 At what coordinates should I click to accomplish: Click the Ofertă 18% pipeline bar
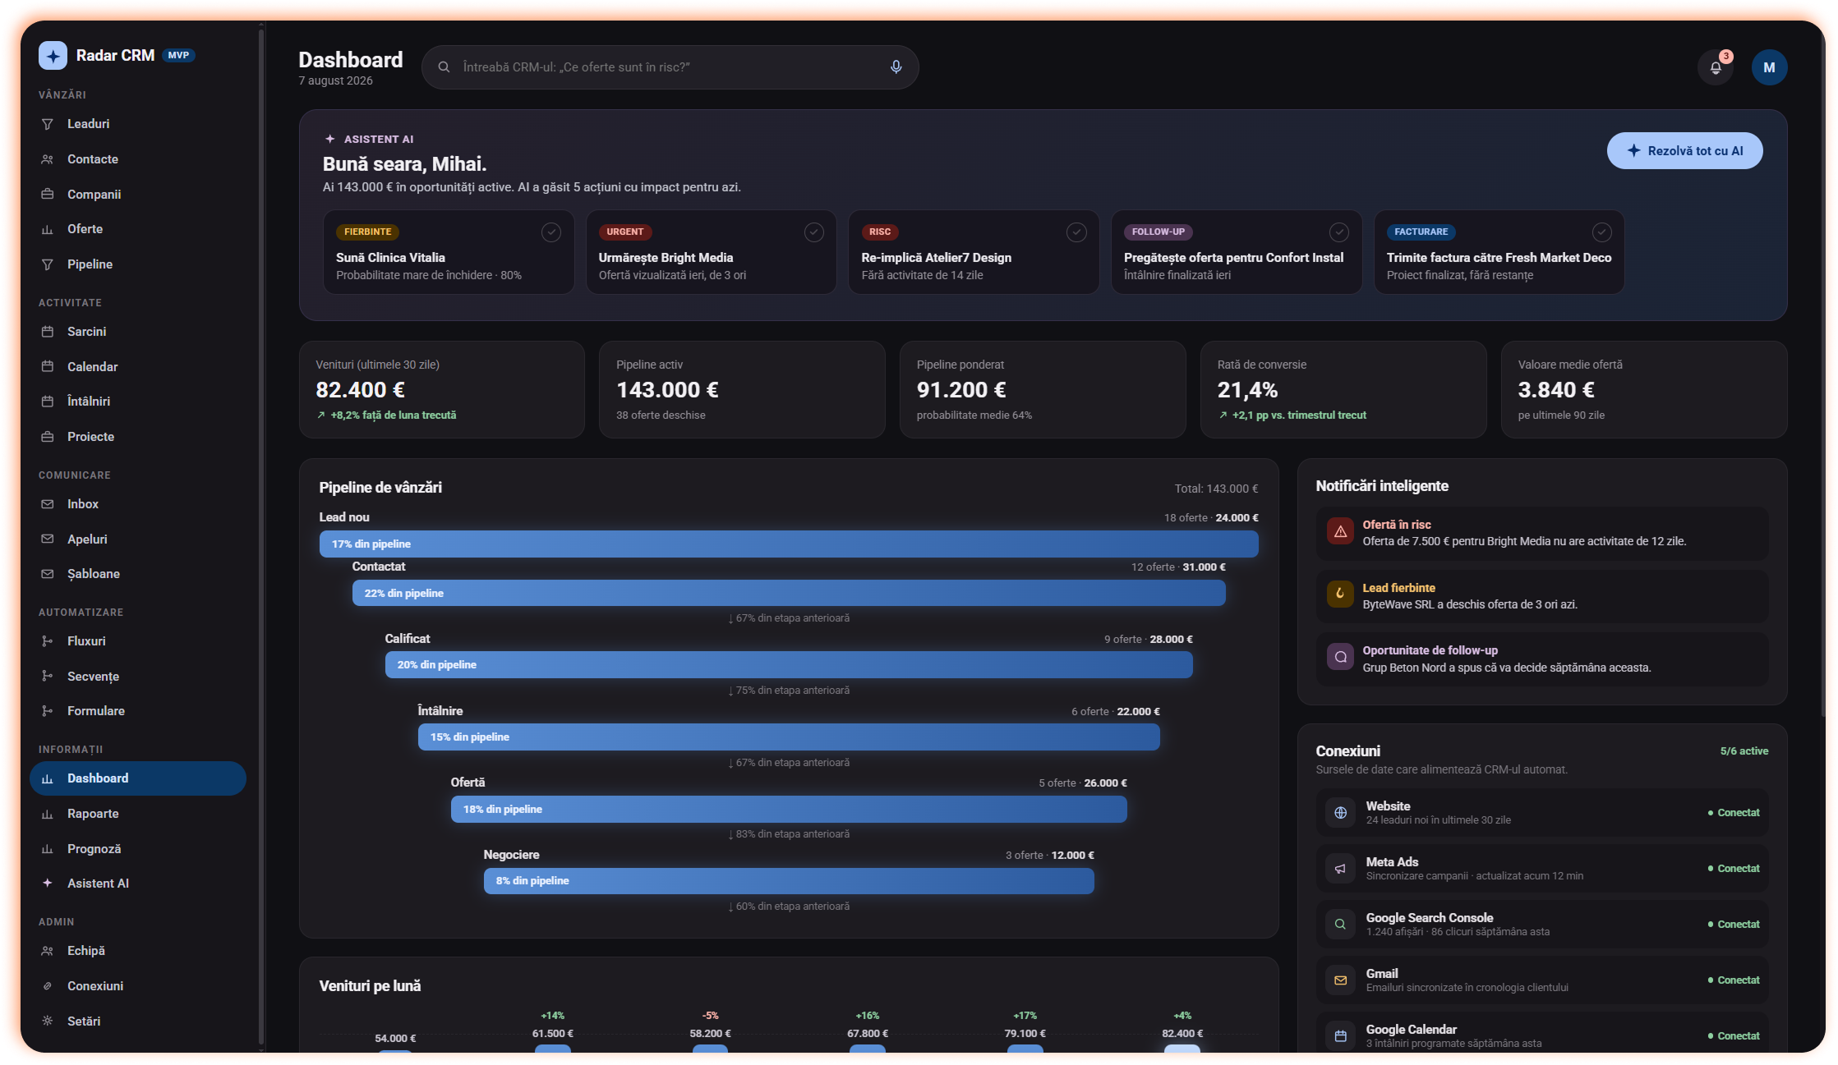[x=789, y=809]
